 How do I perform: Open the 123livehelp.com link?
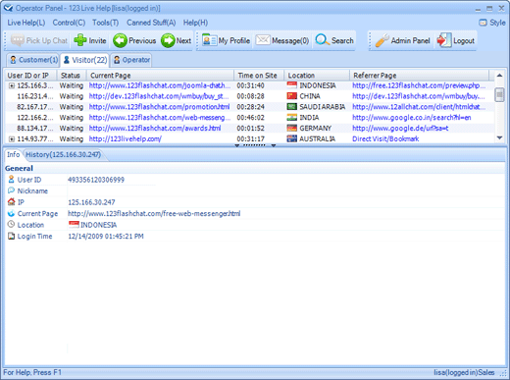click(x=126, y=138)
